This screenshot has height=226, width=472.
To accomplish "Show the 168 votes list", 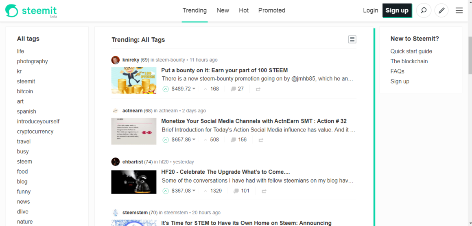I will pyautogui.click(x=211, y=89).
